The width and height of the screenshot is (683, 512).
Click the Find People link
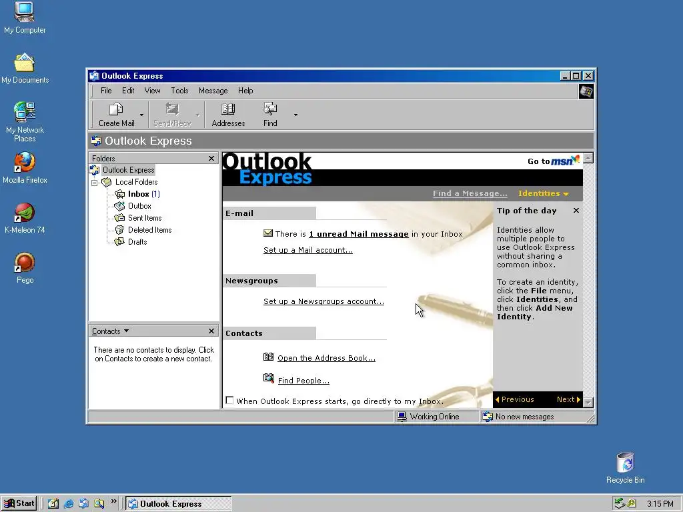tap(303, 381)
